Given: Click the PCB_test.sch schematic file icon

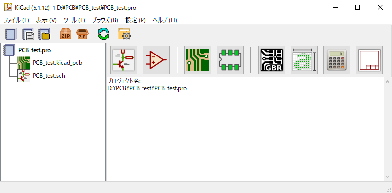Looking at the screenshot, I should [24, 76].
